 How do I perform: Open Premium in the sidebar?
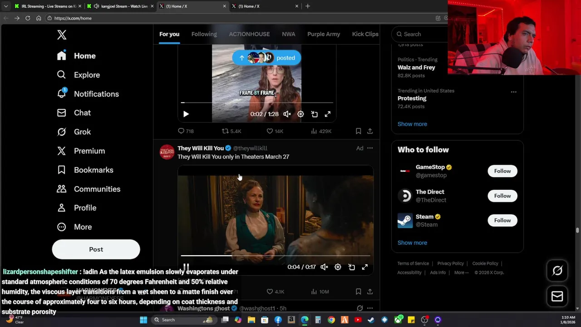[81, 151]
